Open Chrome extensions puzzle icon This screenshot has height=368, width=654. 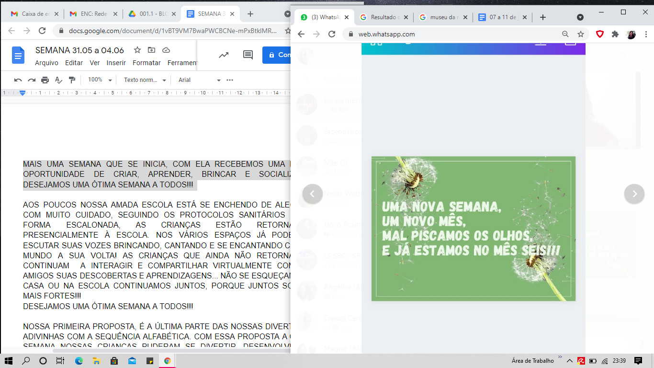tap(615, 34)
